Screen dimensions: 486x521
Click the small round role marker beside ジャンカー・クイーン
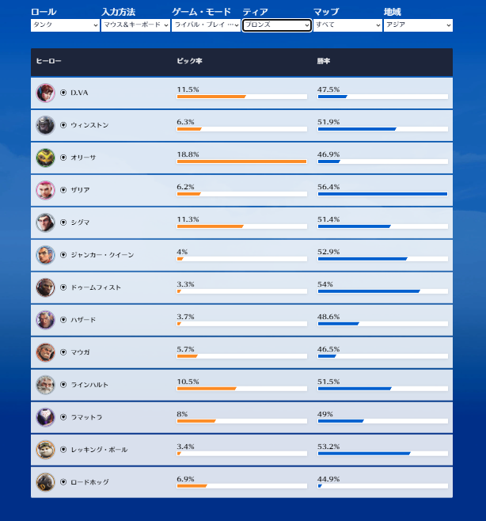click(x=63, y=255)
